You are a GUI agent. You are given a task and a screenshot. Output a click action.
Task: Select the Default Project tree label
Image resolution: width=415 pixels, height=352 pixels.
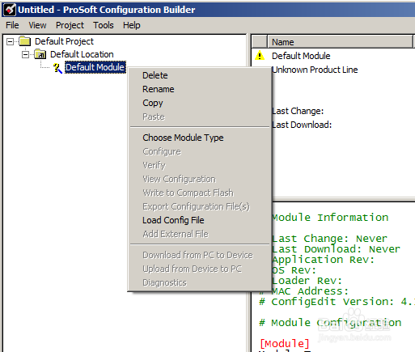(64, 41)
